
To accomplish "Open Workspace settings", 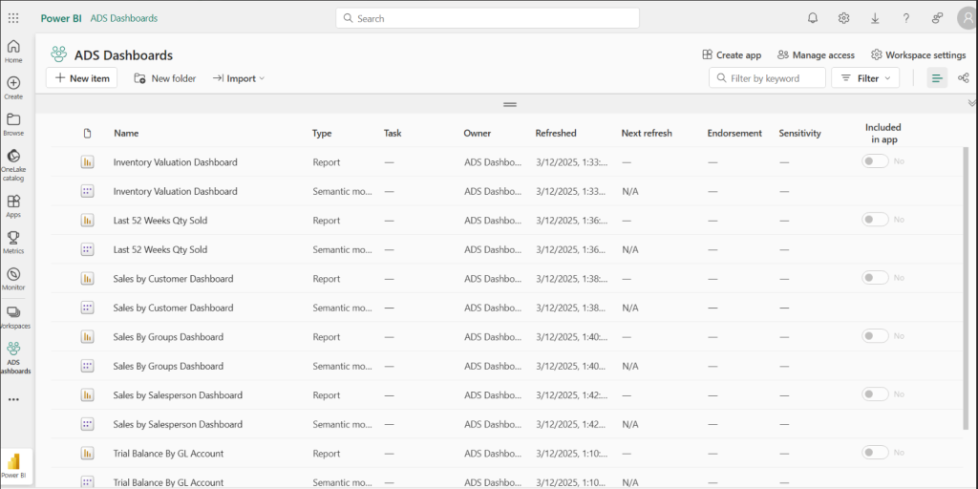I will [x=918, y=54].
